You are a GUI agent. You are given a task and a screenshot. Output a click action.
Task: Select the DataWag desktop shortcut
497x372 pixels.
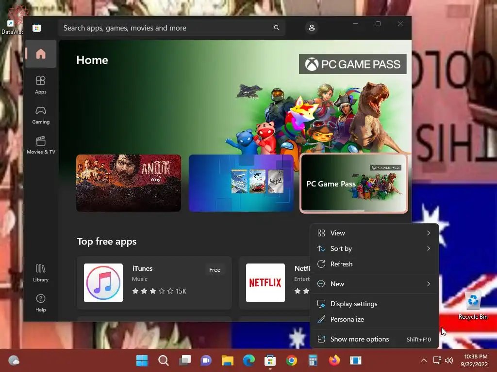(12, 19)
